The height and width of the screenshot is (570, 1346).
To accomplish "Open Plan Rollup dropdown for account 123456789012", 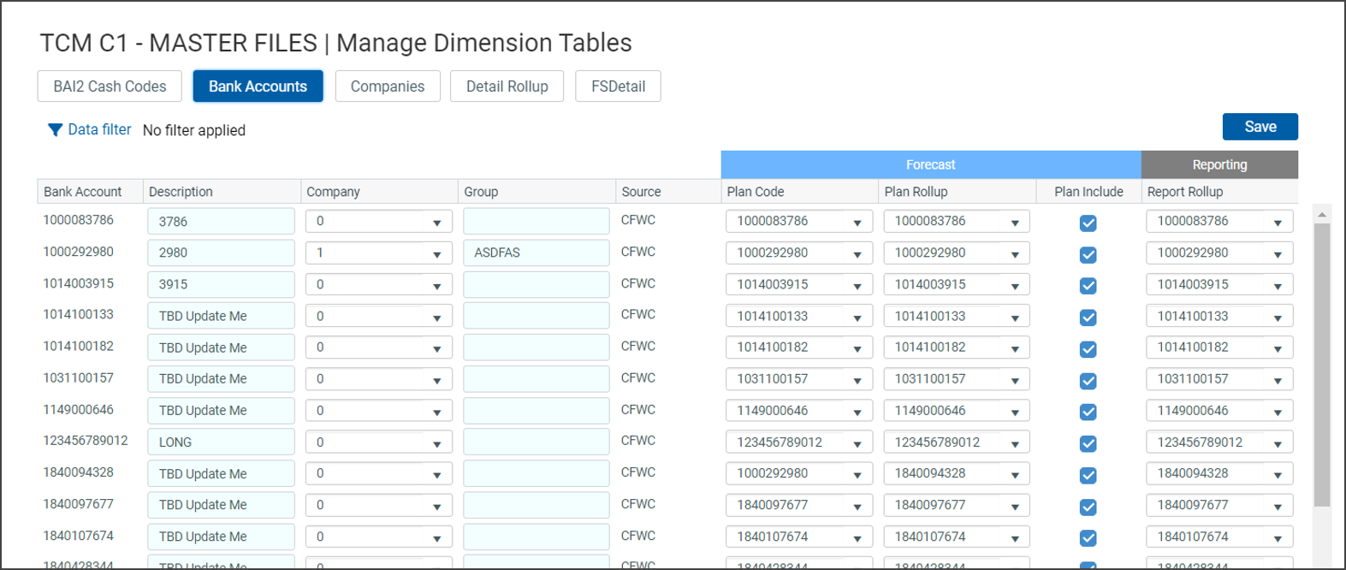I will 957,442.
